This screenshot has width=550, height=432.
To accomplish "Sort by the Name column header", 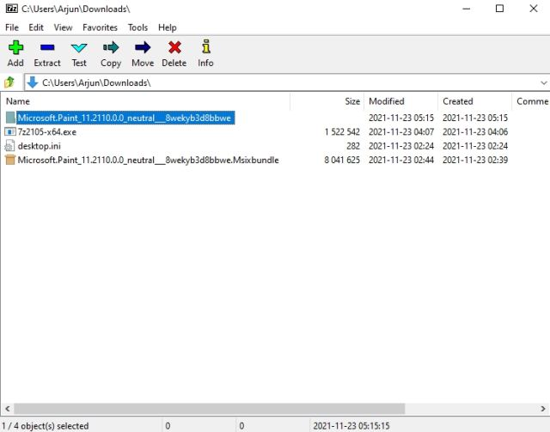I will pos(145,101).
